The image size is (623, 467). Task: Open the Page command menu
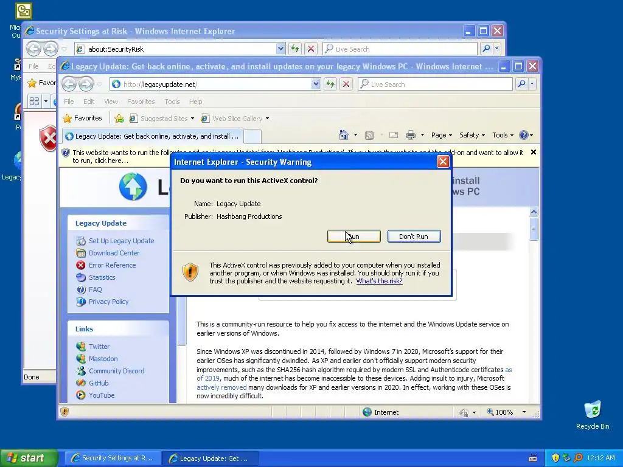[x=442, y=135]
